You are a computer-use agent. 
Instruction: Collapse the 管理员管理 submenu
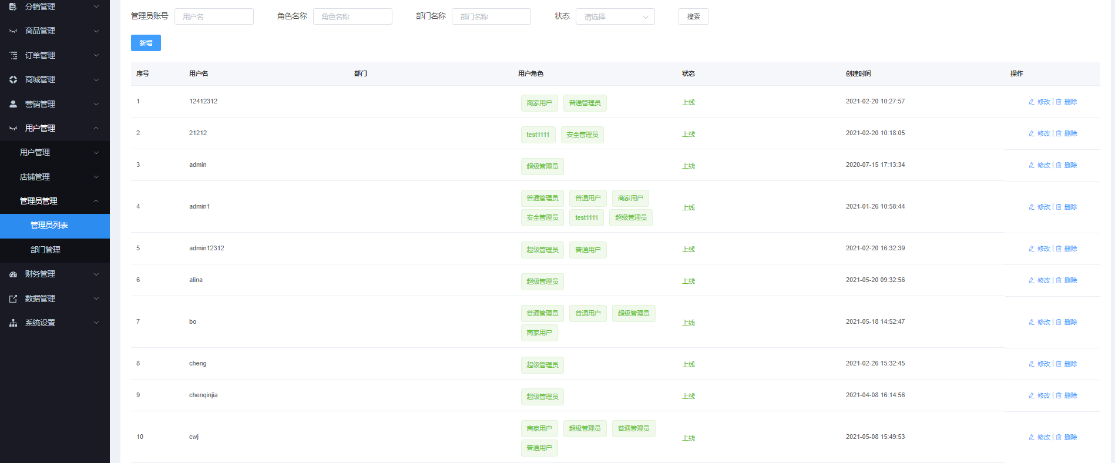click(x=96, y=201)
